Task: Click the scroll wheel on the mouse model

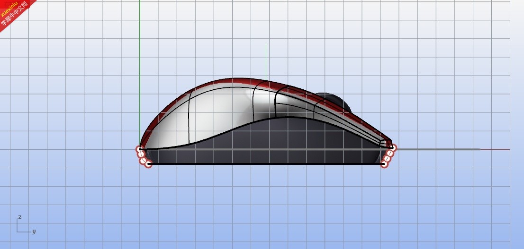Action: pyautogui.click(x=337, y=101)
